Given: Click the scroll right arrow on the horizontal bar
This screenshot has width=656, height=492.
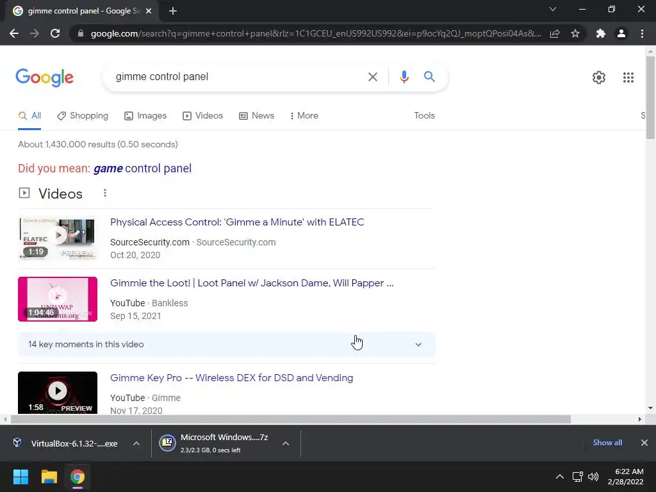Looking at the screenshot, I should [639, 419].
